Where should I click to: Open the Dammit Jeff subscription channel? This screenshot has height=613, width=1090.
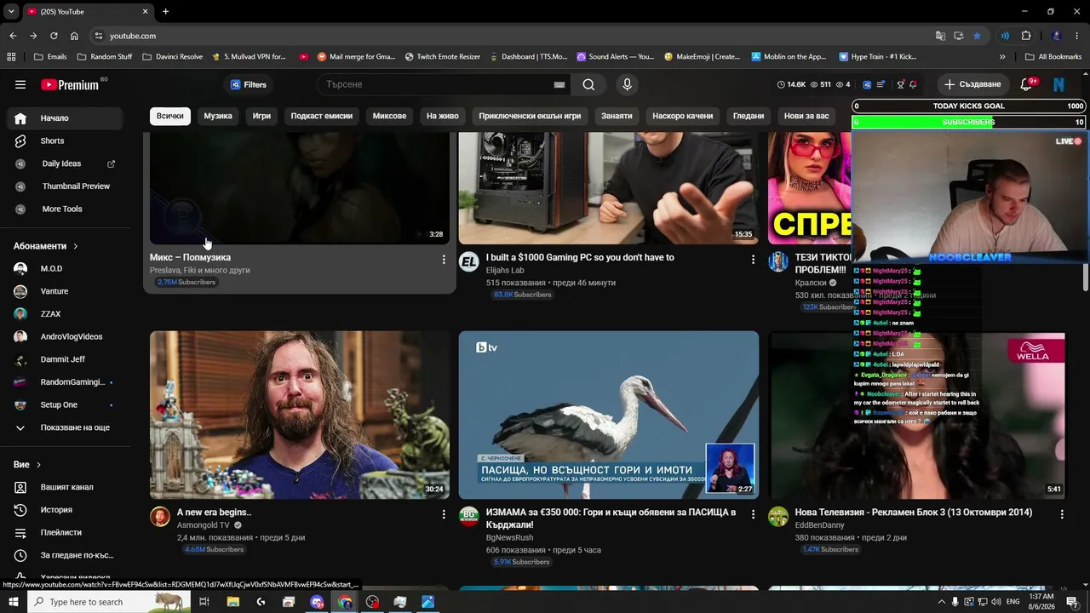[x=66, y=359]
